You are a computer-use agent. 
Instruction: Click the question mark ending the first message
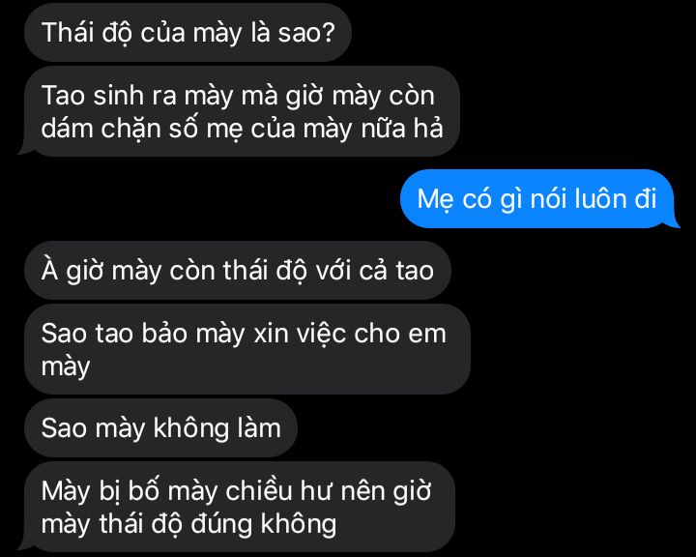pyautogui.click(x=329, y=33)
